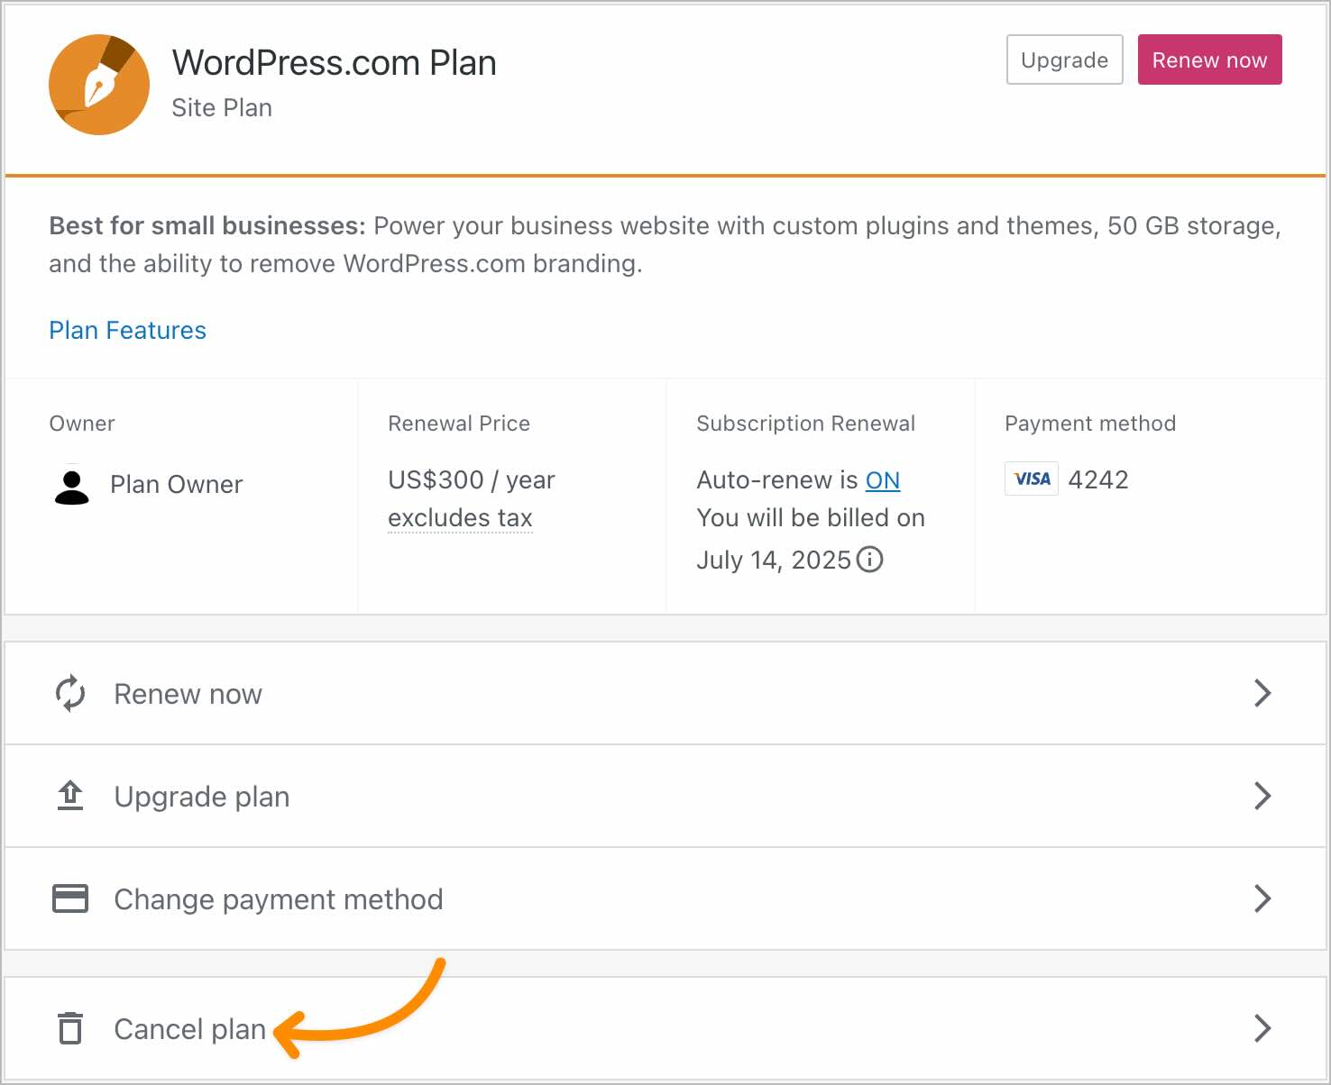The image size is (1331, 1085).
Task: Click the info icon next to July 14, 2025
Action: (869, 560)
